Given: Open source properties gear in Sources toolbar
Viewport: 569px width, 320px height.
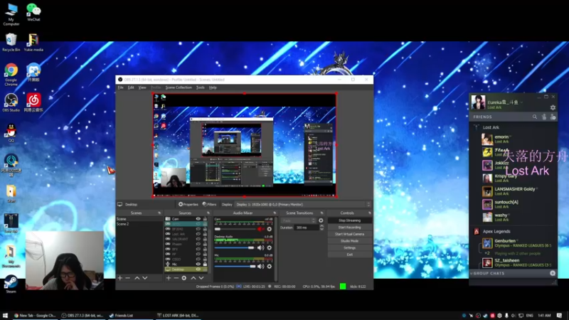Looking at the screenshot, I should click(x=184, y=278).
